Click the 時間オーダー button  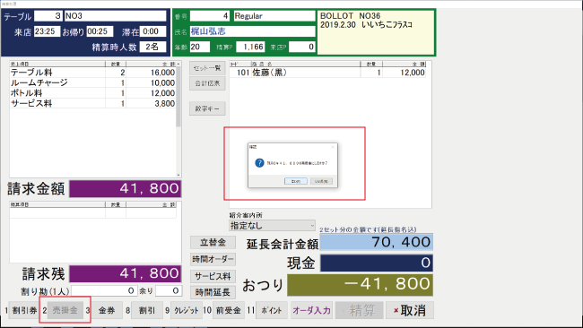(x=213, y=259)
